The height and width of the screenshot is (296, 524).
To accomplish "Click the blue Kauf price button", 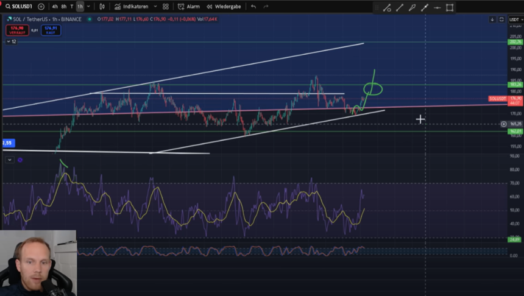I will [x=51, y=29].
